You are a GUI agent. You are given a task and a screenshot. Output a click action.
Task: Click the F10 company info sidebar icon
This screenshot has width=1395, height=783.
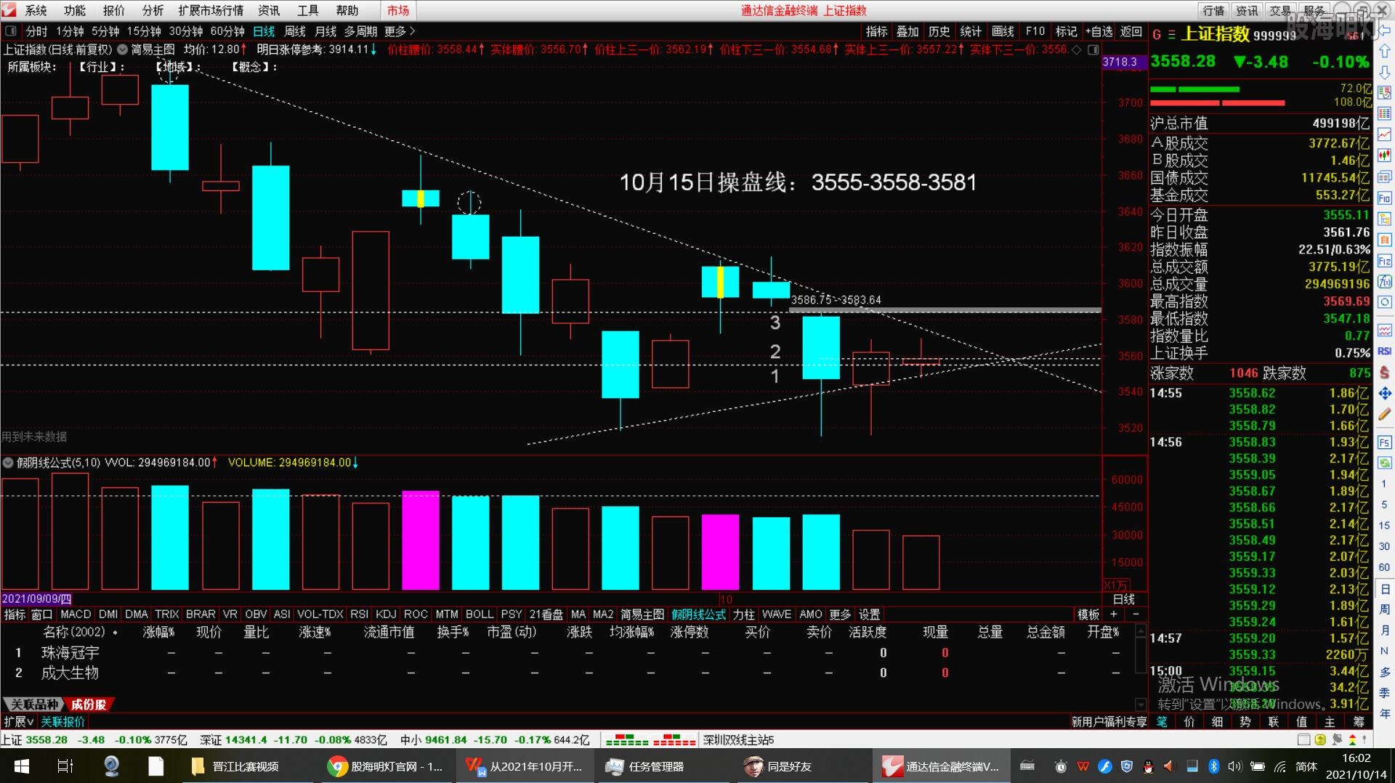pyautogui.click(x=1384, y=198)
